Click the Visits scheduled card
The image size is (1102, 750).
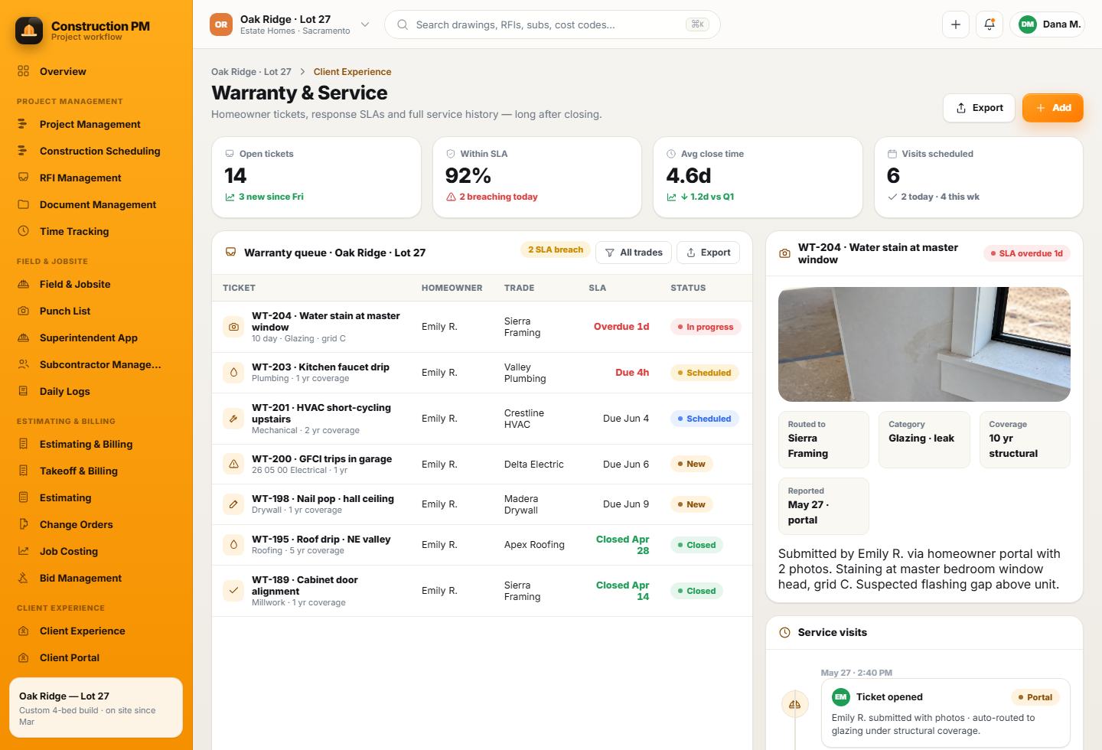[979, 177]
